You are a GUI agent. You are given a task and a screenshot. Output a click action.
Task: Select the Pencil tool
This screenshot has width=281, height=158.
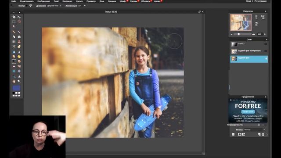tap(14, 32)
